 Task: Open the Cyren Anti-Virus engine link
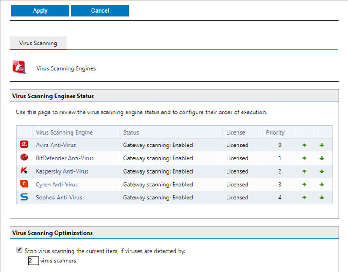(x=57, y=185)
